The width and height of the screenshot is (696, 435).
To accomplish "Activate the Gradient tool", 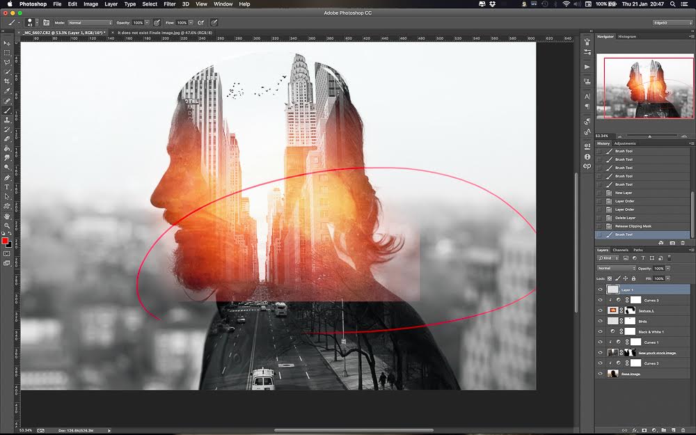I will [6, 148].
